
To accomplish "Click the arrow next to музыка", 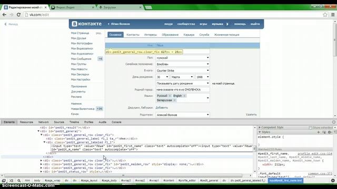I will pos(227,24).
